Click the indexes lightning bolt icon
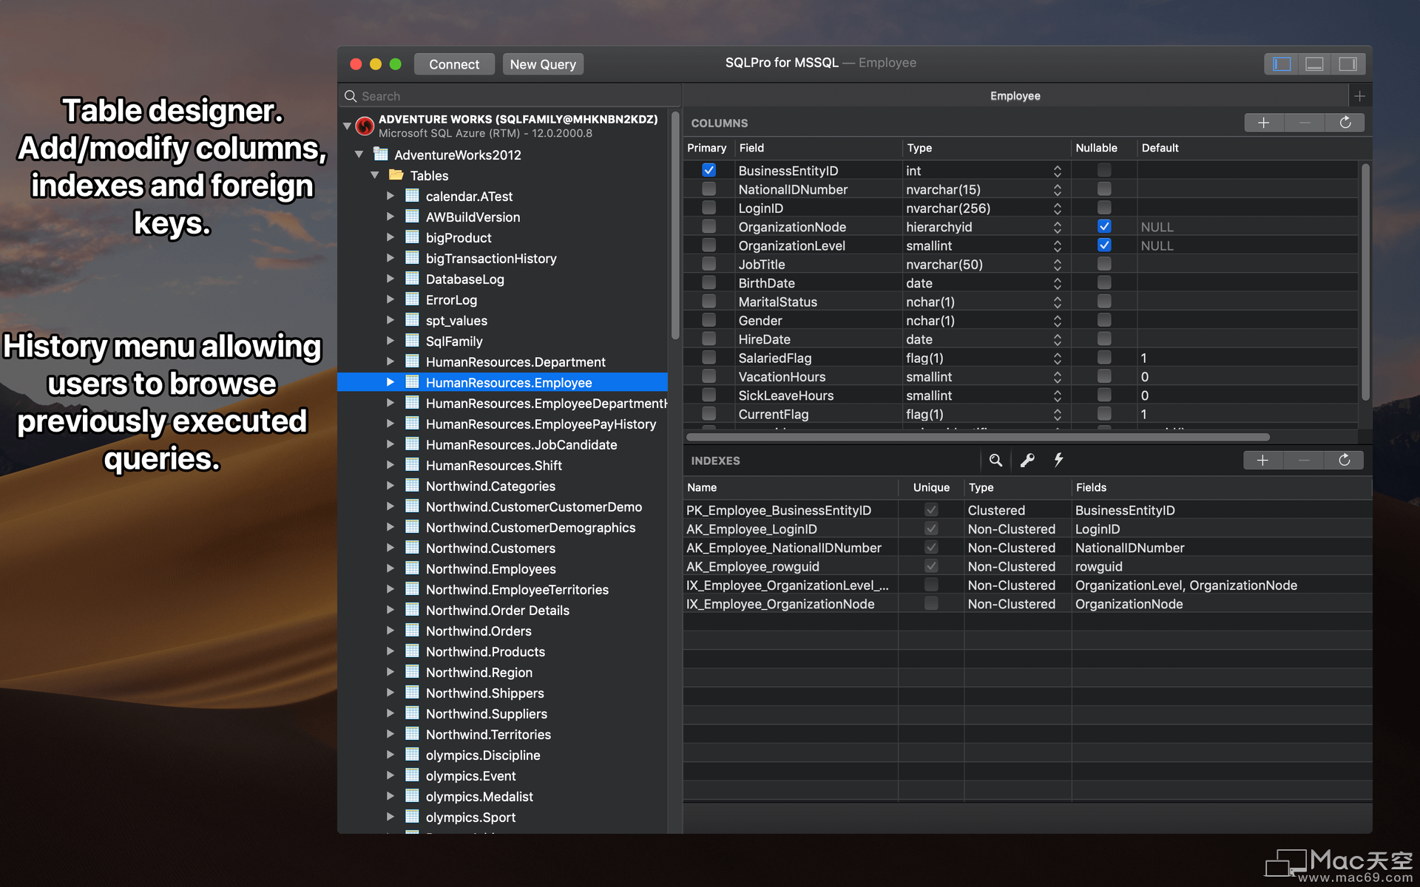The height and width of the screenshot is (887, 1420). click(1058, 460)
